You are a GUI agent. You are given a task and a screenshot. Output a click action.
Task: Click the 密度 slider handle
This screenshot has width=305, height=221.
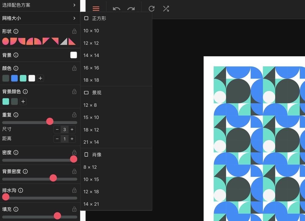(x=74, y=159)
